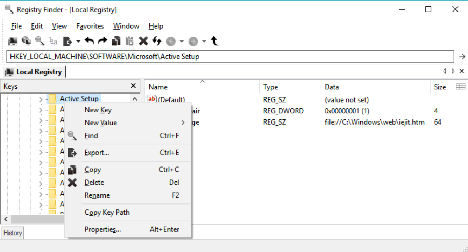
Task: Open the Export icon's dropdown arrow
Action: pos(78,41)
